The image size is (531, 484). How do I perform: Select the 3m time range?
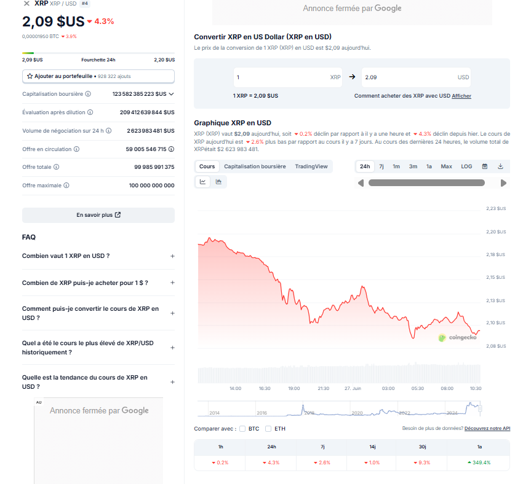[x=413, y=166]
